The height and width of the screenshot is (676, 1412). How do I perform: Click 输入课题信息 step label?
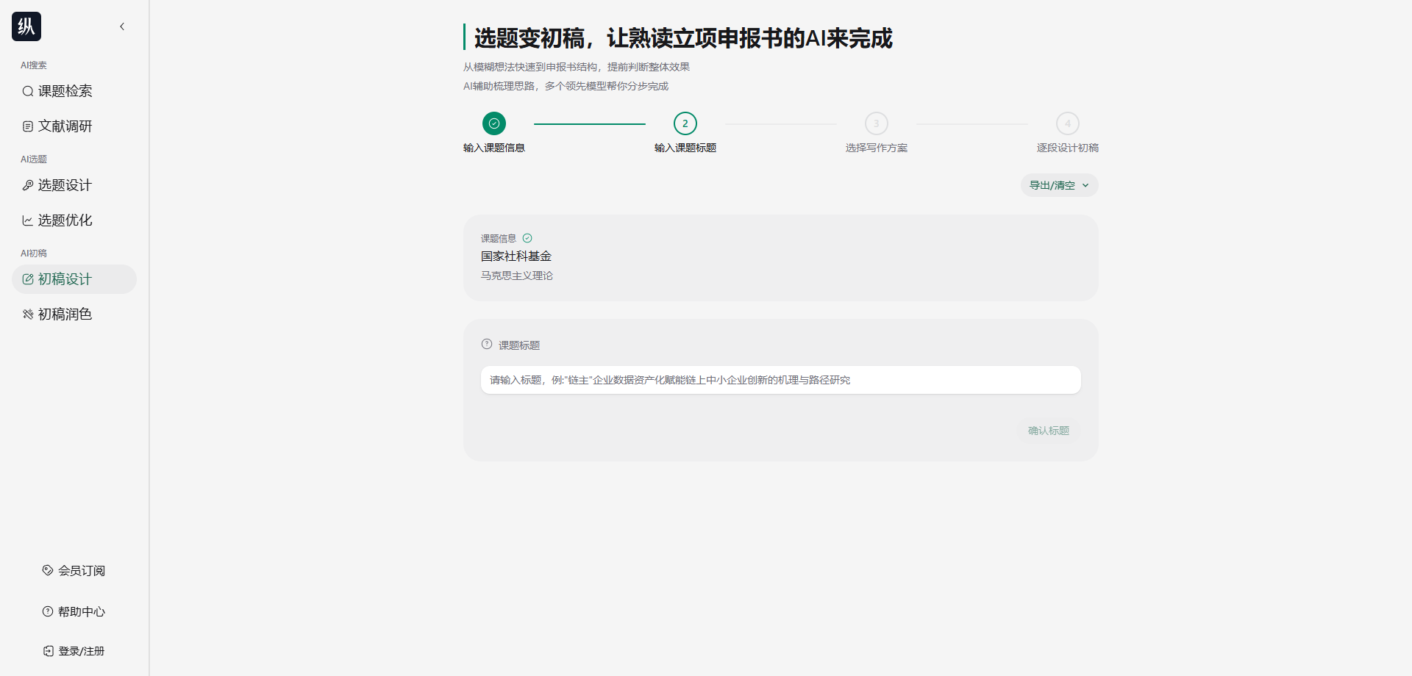tap(494, 148)
